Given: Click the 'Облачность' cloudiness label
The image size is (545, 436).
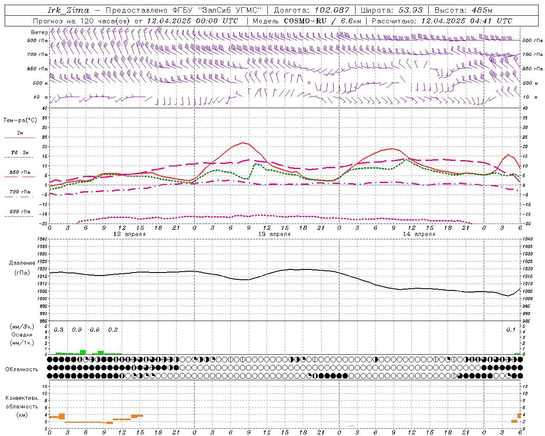Looking at the screenshot, I should tap(22, 369).
